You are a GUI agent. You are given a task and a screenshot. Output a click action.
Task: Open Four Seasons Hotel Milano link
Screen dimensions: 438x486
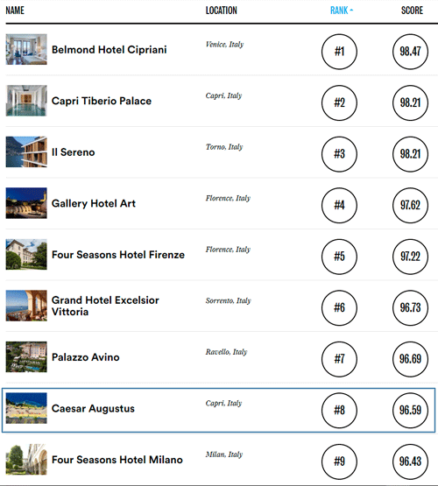point(117,460)
